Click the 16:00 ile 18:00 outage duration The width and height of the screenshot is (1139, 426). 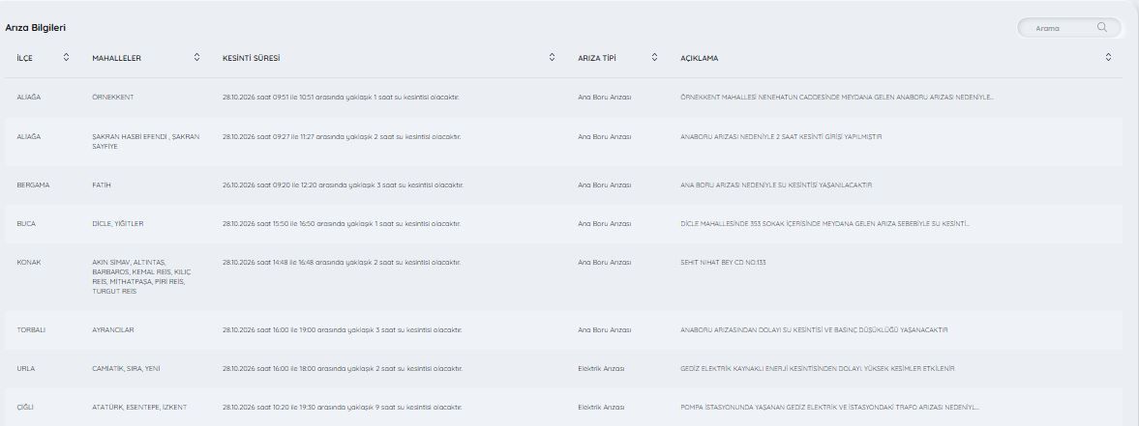tap(343, 369)
